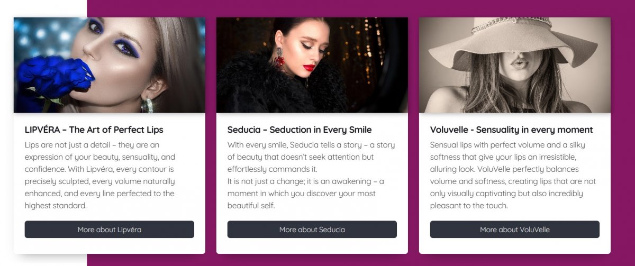Click the red lips in the Seducia photo

pos(309,67)
